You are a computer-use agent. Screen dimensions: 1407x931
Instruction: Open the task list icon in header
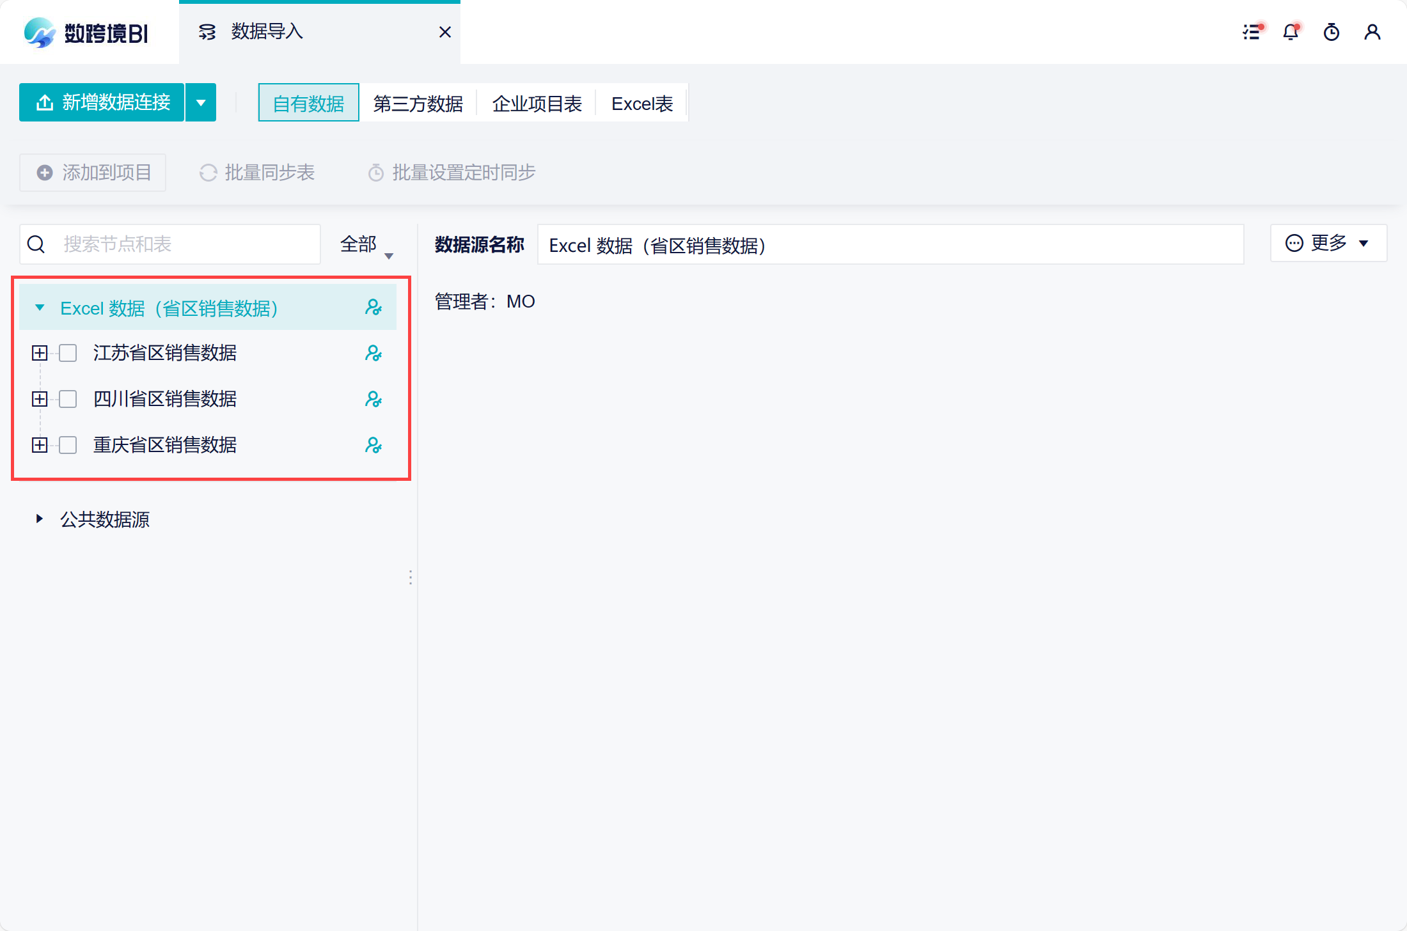coord(1252,32)
